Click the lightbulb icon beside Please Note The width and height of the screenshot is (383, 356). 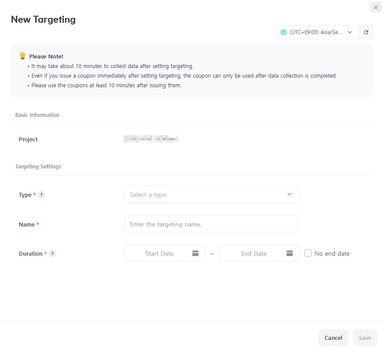[x=23, y=56]
